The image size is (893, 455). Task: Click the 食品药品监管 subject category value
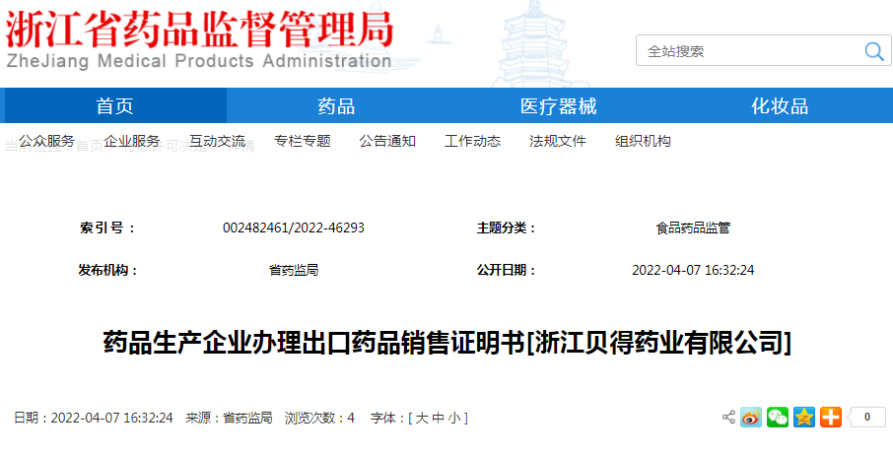[693, 228]
